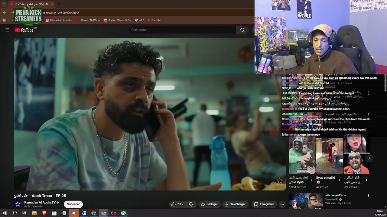
Task: Open the Discord taskbar icon with 9+ badge
Action: pos(74,213)
